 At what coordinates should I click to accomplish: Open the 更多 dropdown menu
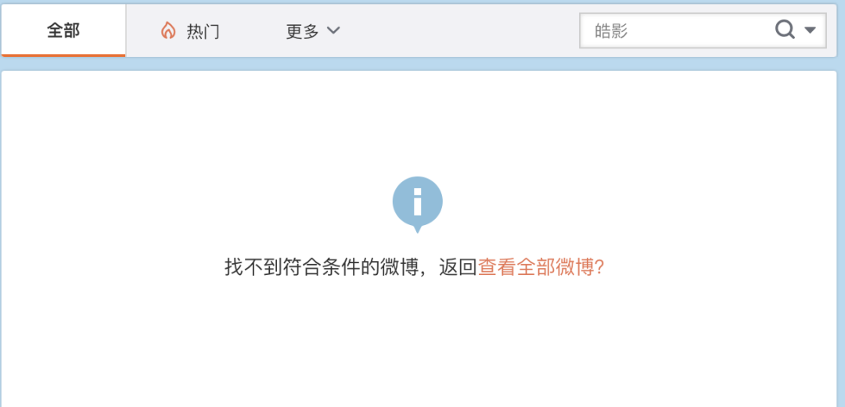click(x=312, y=30)
